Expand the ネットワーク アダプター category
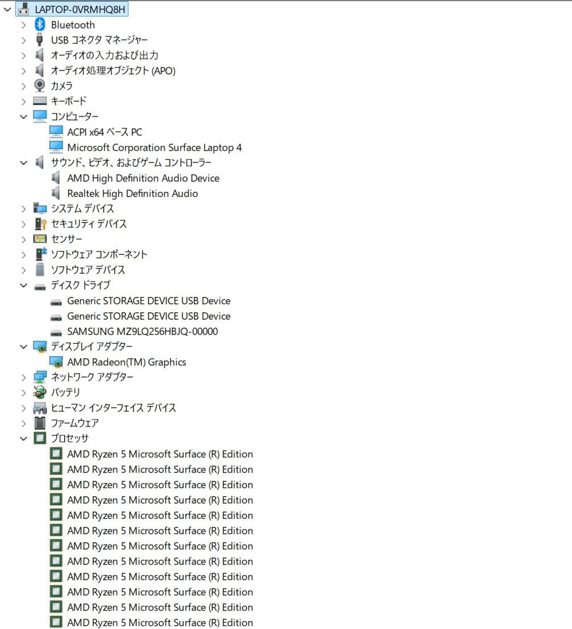 point(23,378)
